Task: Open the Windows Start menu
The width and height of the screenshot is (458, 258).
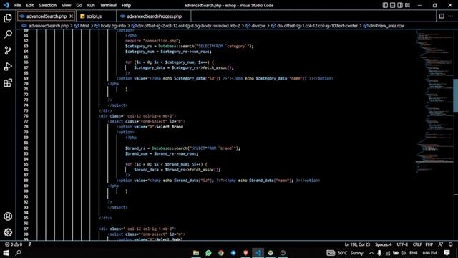Action: coord(6,253)
